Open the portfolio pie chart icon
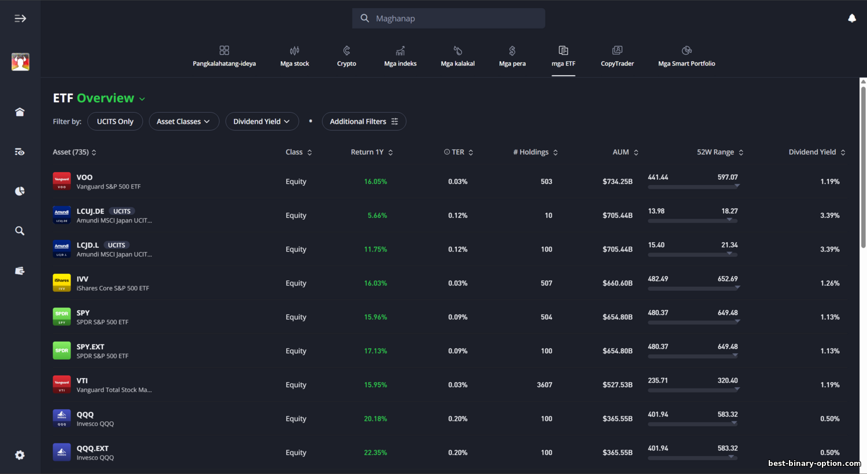 coord(20,191)
